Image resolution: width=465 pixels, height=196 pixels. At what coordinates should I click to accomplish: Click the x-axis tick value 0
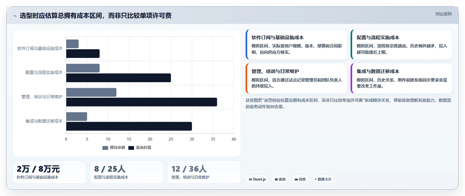tap(66, 139)
